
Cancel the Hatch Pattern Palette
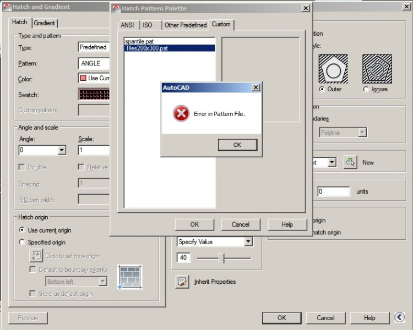(241, 224)
